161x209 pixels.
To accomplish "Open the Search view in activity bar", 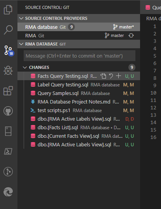I will 8,30.
